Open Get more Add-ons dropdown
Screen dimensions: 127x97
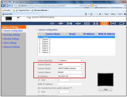coord(40,10)
